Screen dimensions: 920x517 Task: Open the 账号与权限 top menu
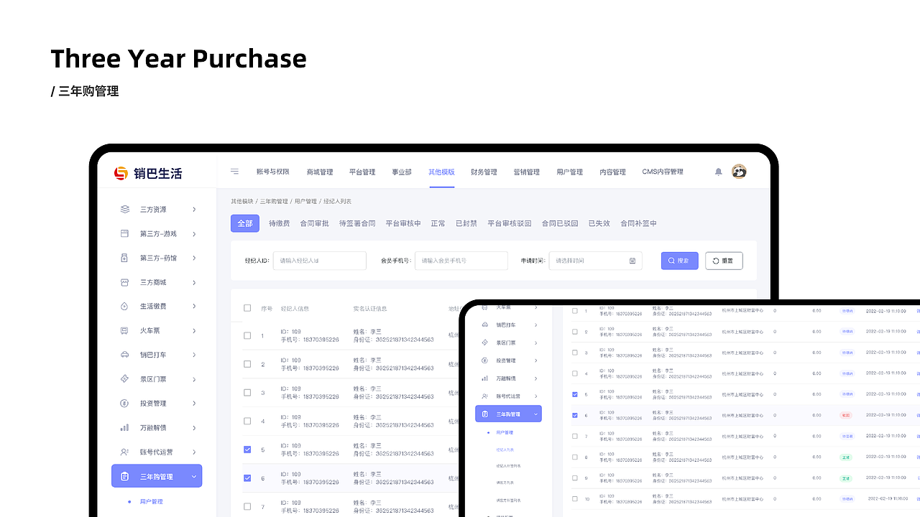point(273,172)
